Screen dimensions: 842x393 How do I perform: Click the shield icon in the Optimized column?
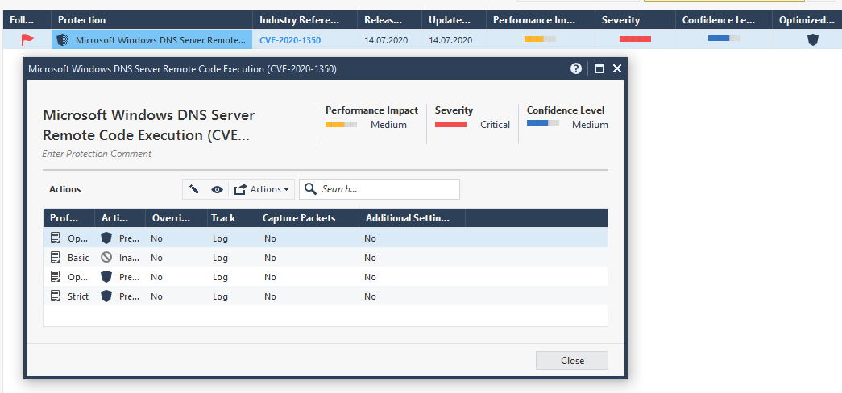tap(813, 39)
